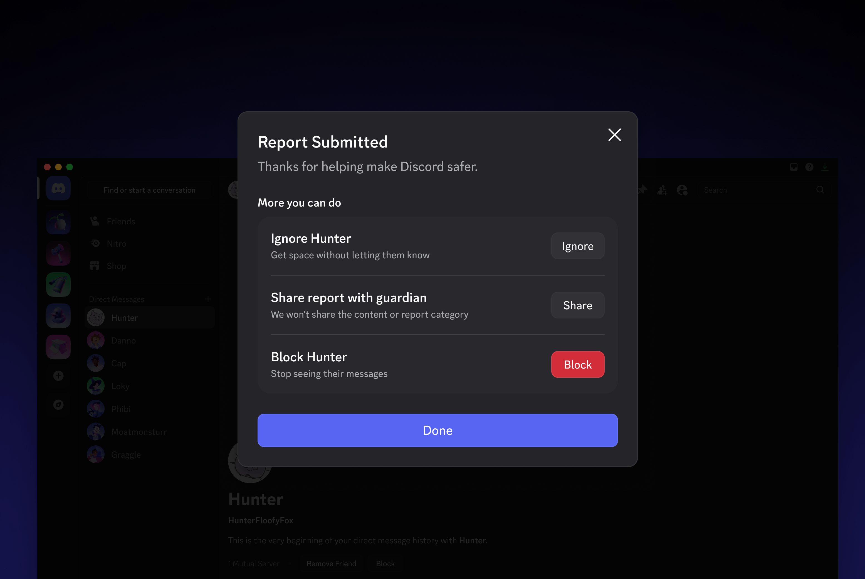Image resolution: width=865 pixels, height=579 pixels.
Task: Click the Find or start a conversation field
Action: coord(149,190)
